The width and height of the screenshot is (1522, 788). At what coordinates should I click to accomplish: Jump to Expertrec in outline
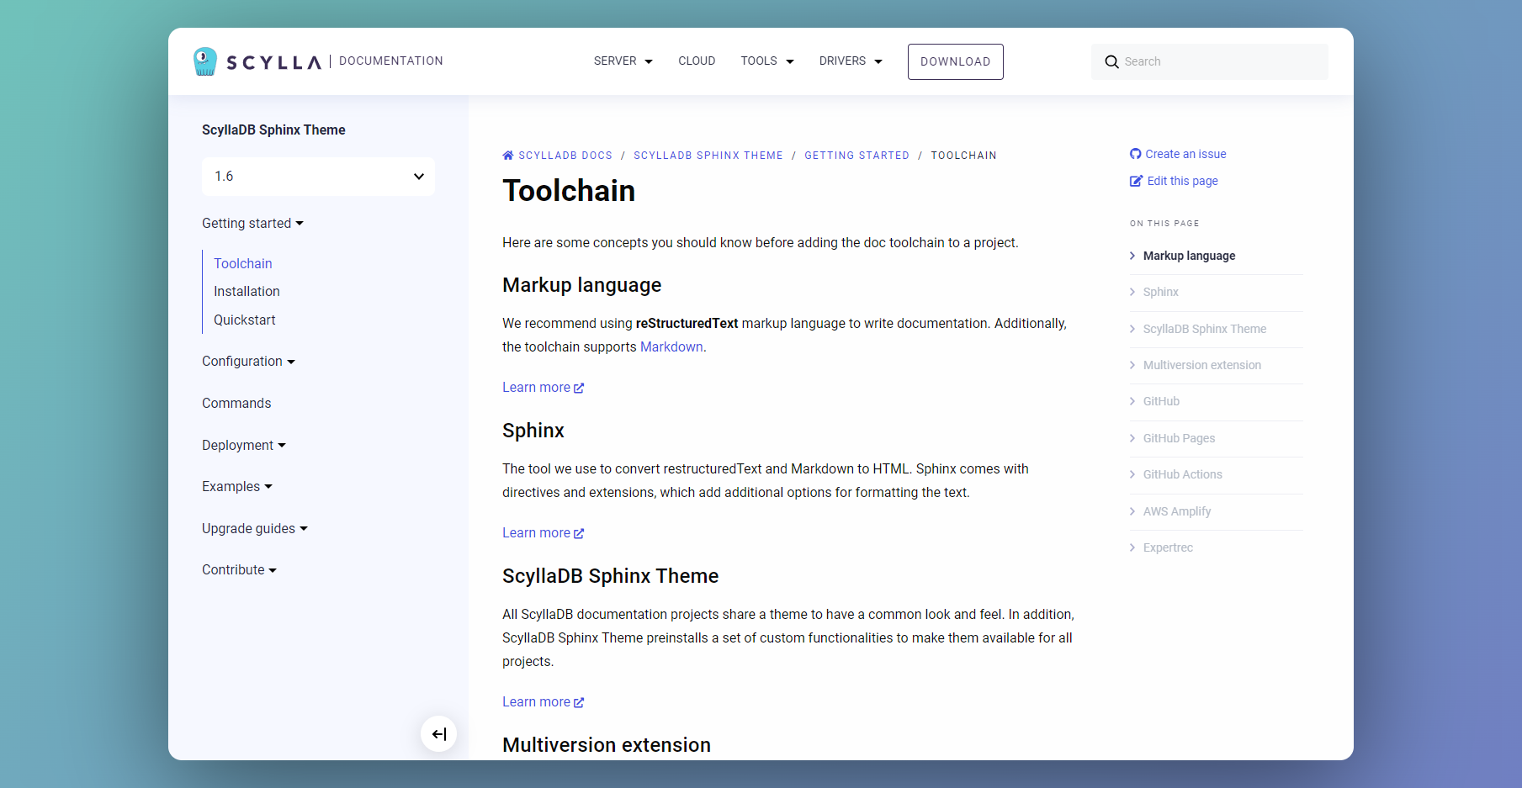coord(1168,547)
